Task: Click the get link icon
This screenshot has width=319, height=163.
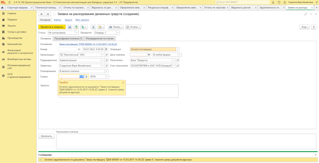Action: tap(306, 14)
